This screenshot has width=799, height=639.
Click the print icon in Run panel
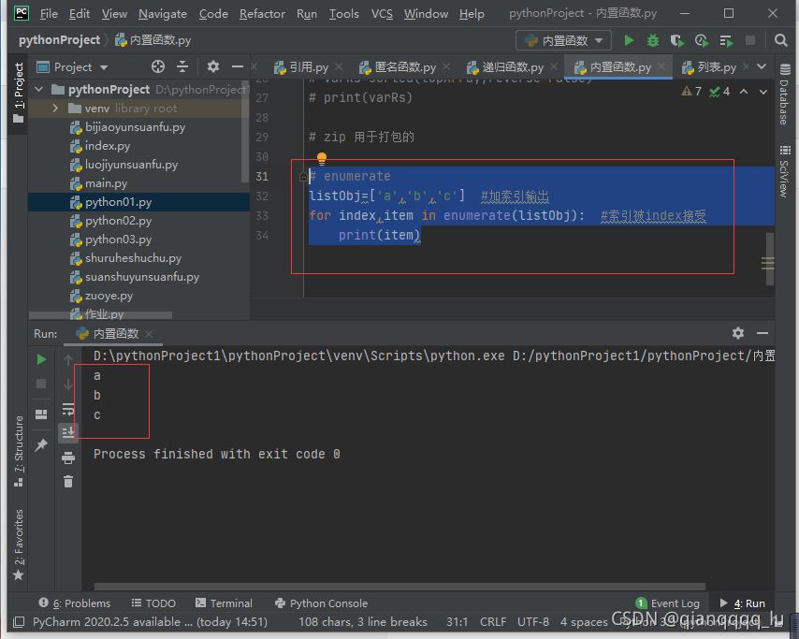68,457
